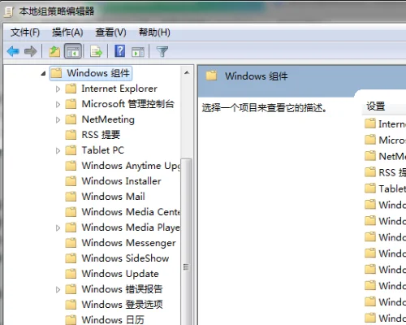The image size is (406, 325).
Task: Expand the Internet Explorer tree node
Action: 58,89
